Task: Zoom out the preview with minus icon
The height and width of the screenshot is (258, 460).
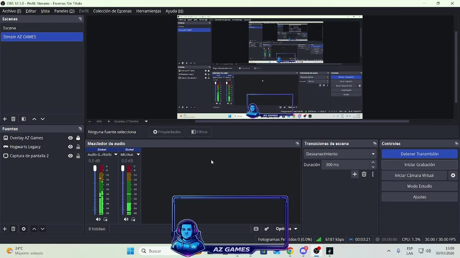Action: (89, 121)
